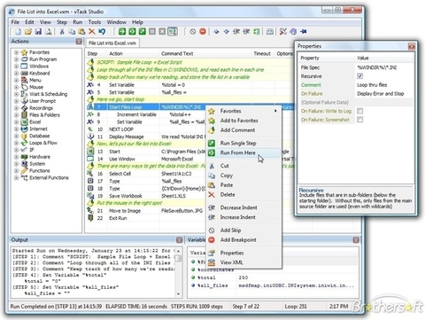Click the Output panel vertical scrollbar

[178, 272]
